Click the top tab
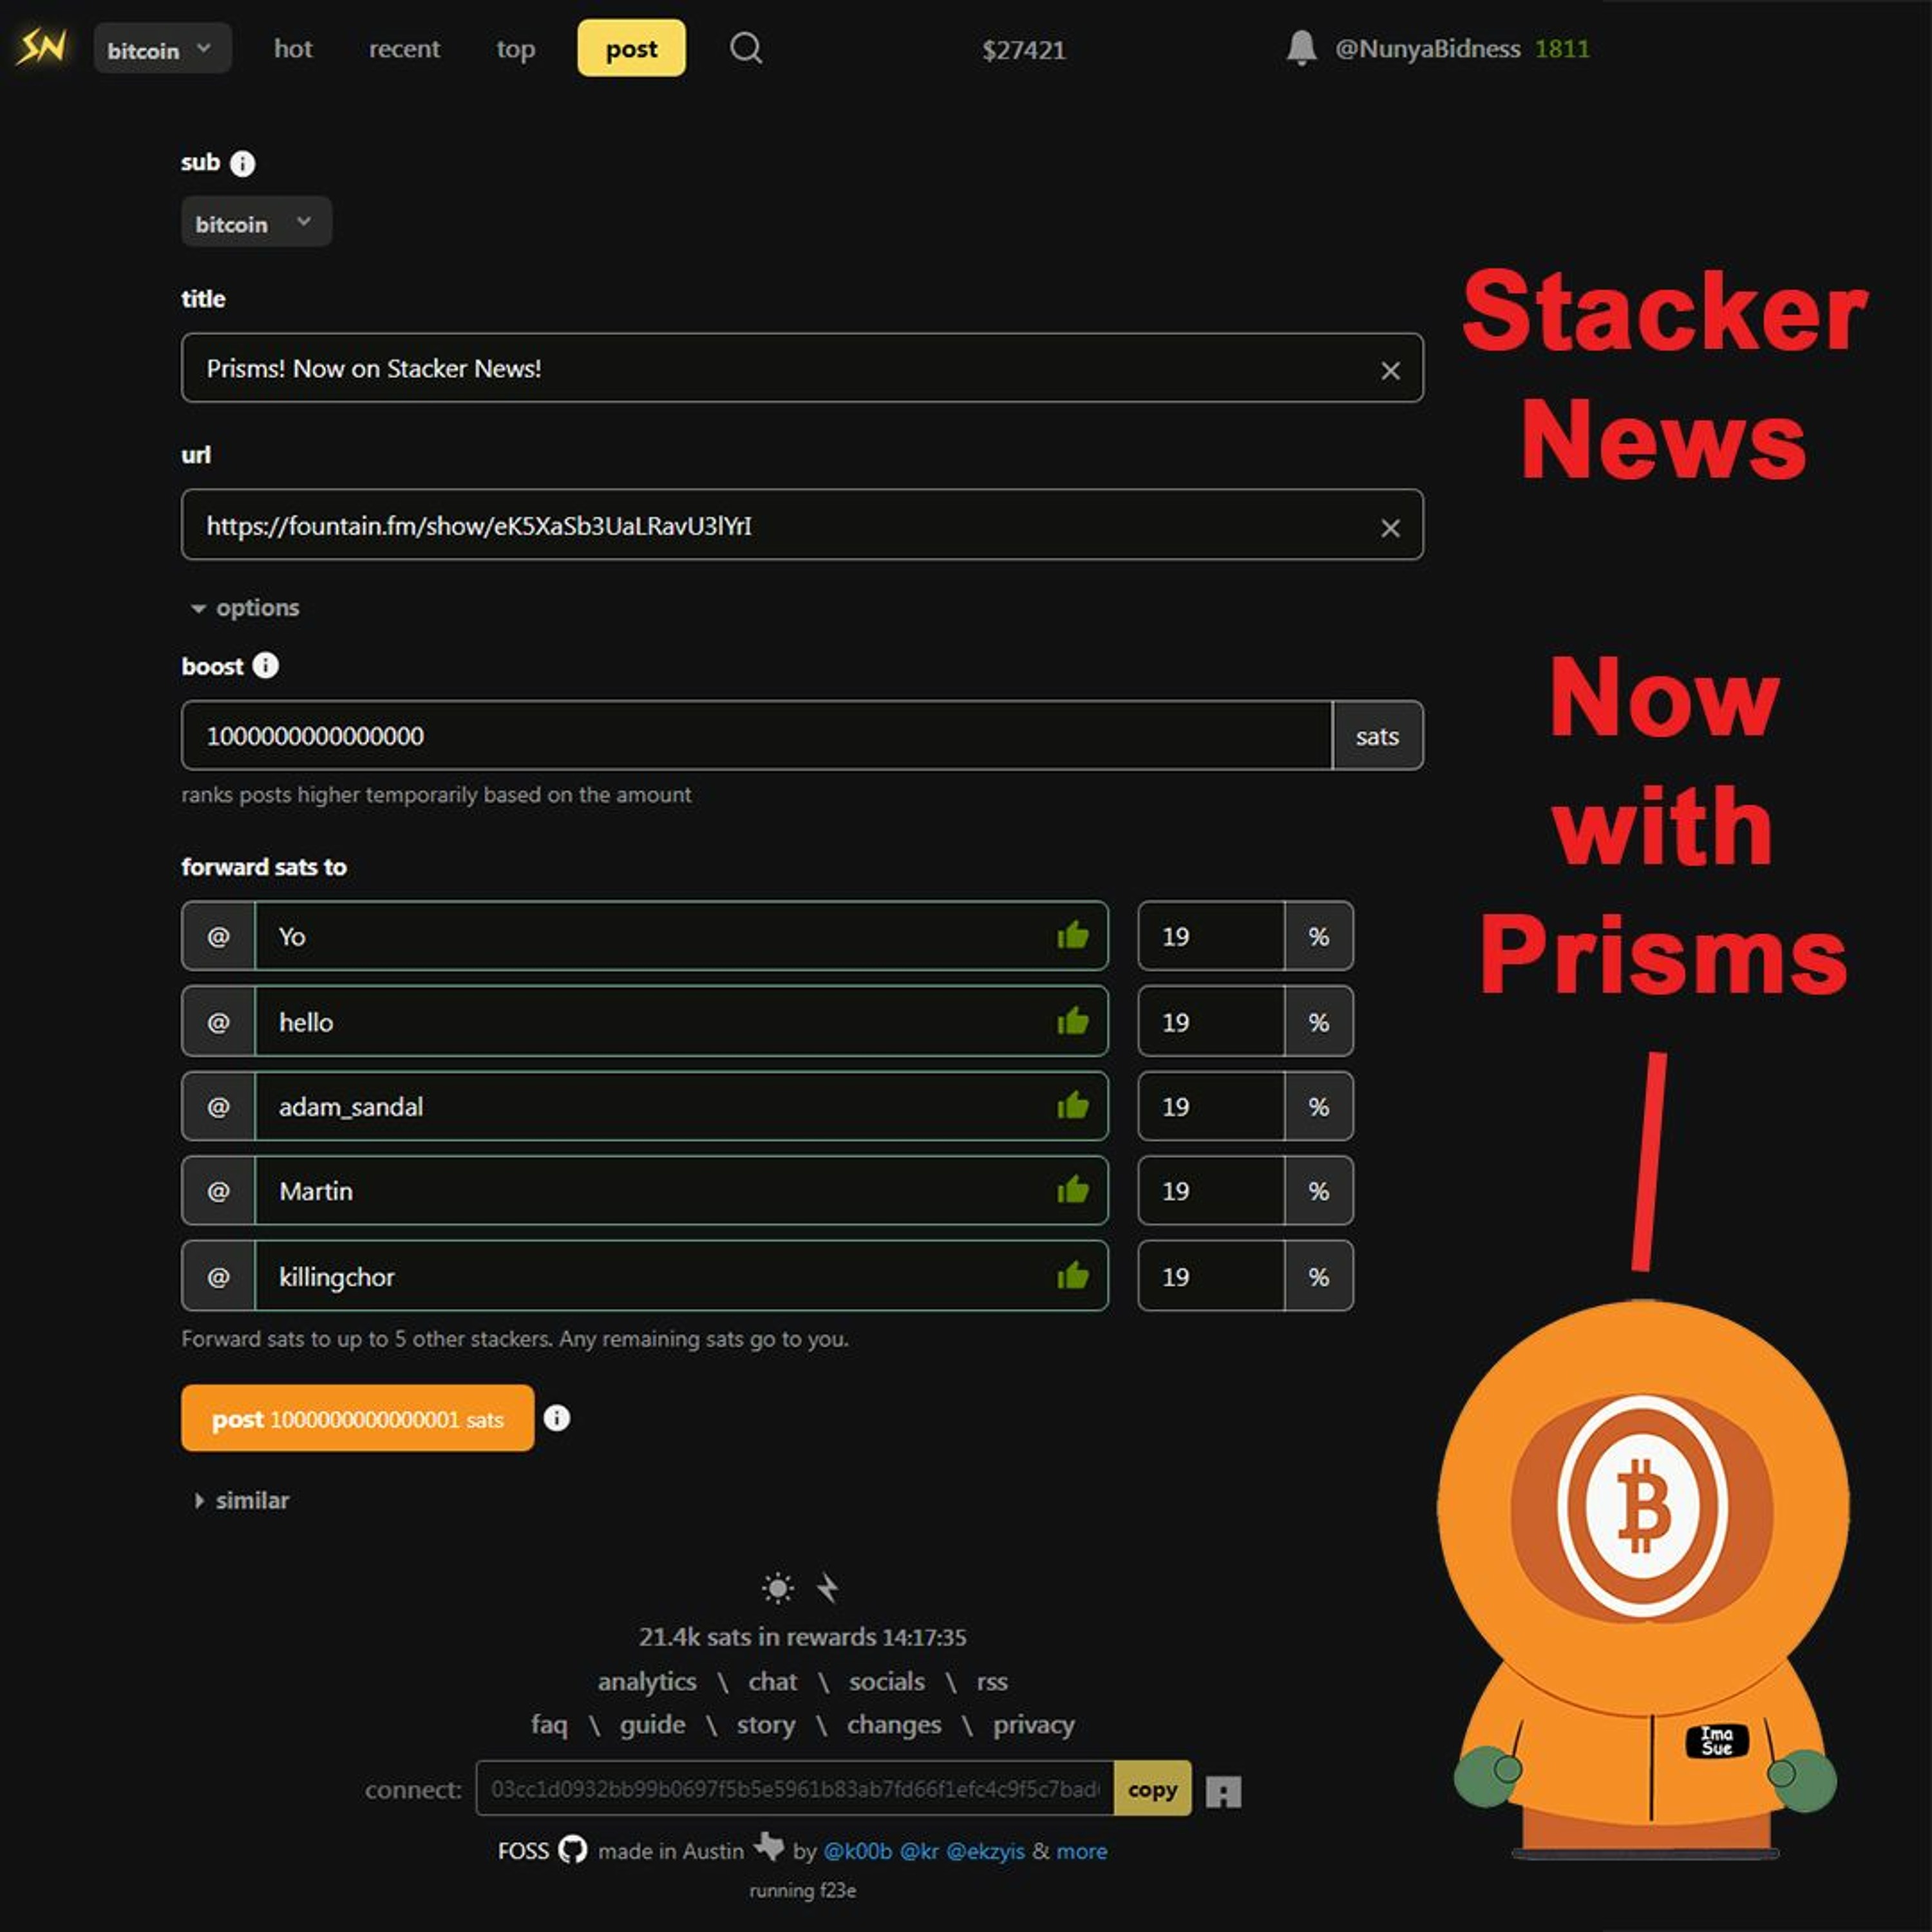 tap(513, 48)
